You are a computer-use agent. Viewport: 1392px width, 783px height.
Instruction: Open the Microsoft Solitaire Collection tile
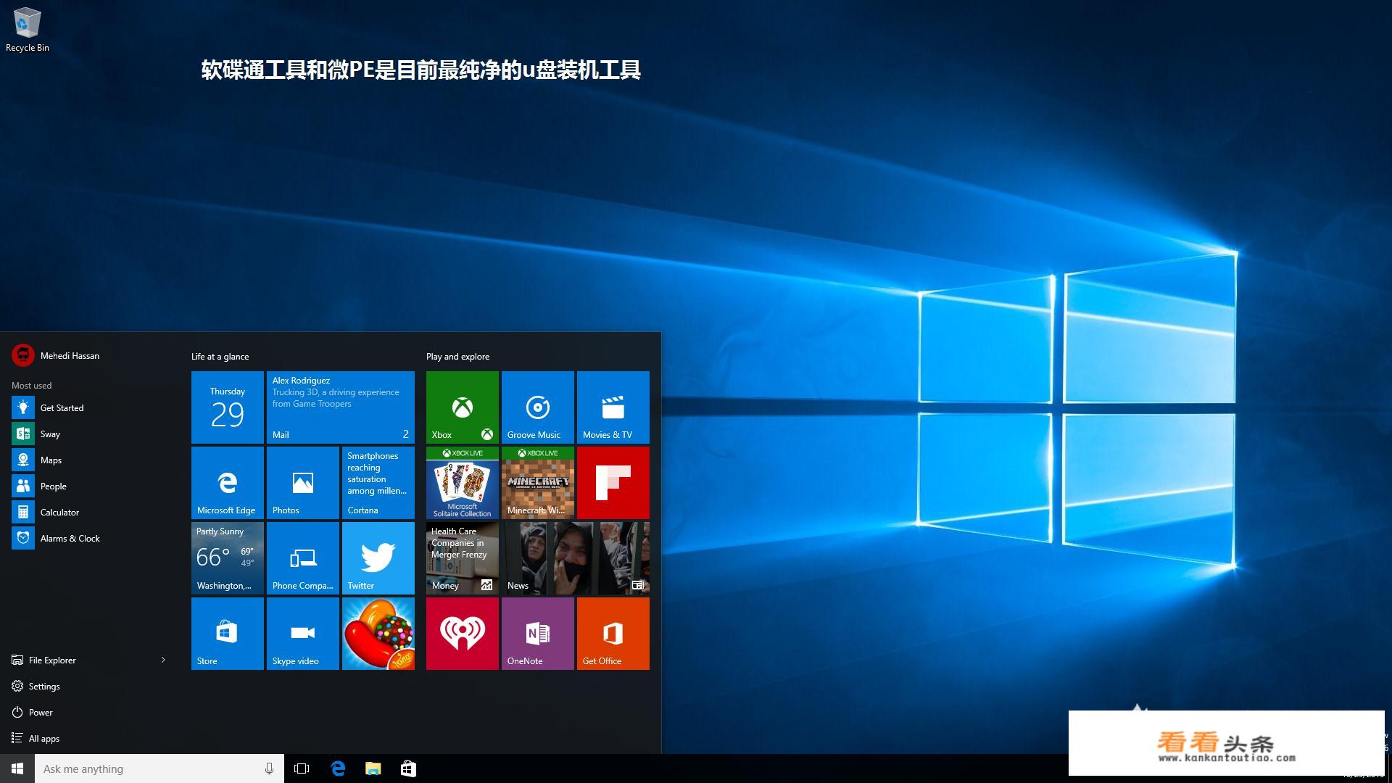pos(463,483)
